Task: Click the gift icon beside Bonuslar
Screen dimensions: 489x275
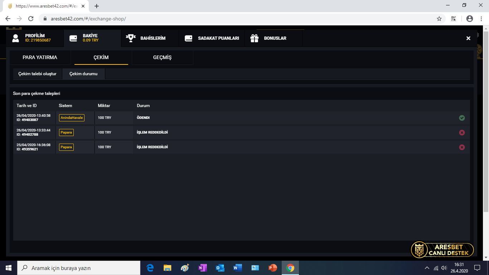Action: click(x=254, y=38)
